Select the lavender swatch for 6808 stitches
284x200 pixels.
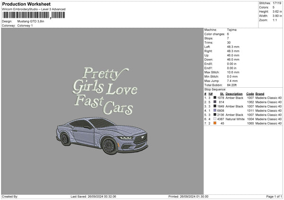215,110
